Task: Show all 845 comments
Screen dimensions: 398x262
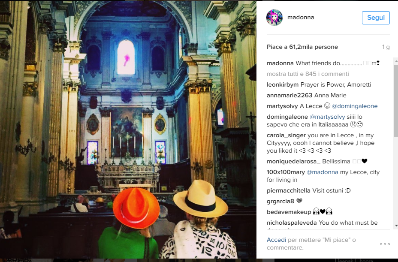Action: pyautogui.click(x=308, y=74)
